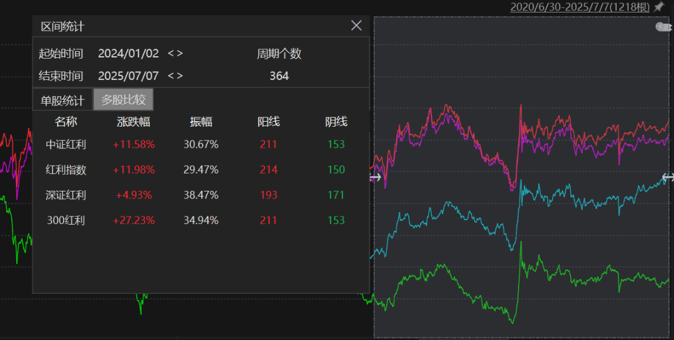Grab the left range selection handle
Viewport: 674px width, 340px height.
pyautogui.click(x=374, y=177)
